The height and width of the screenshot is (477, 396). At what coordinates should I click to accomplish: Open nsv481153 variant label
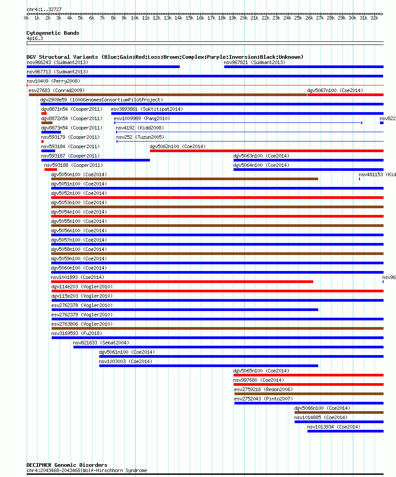377,174
